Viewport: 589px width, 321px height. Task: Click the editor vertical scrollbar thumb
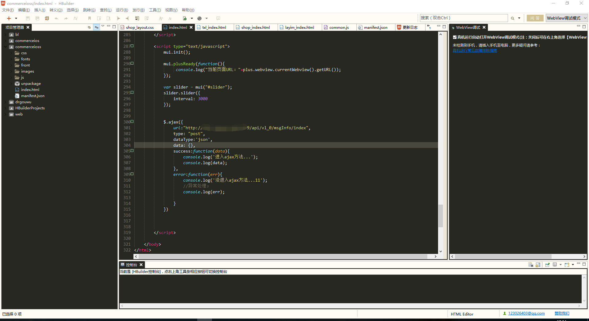441,216
